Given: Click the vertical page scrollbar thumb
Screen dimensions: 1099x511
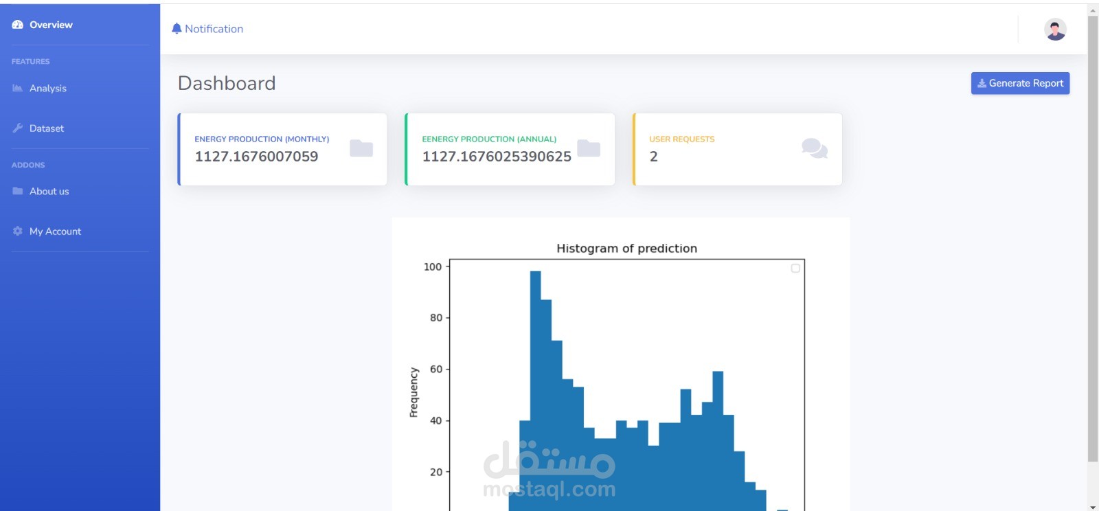Looking at the screenshot, I should (x=1093, y=238).
